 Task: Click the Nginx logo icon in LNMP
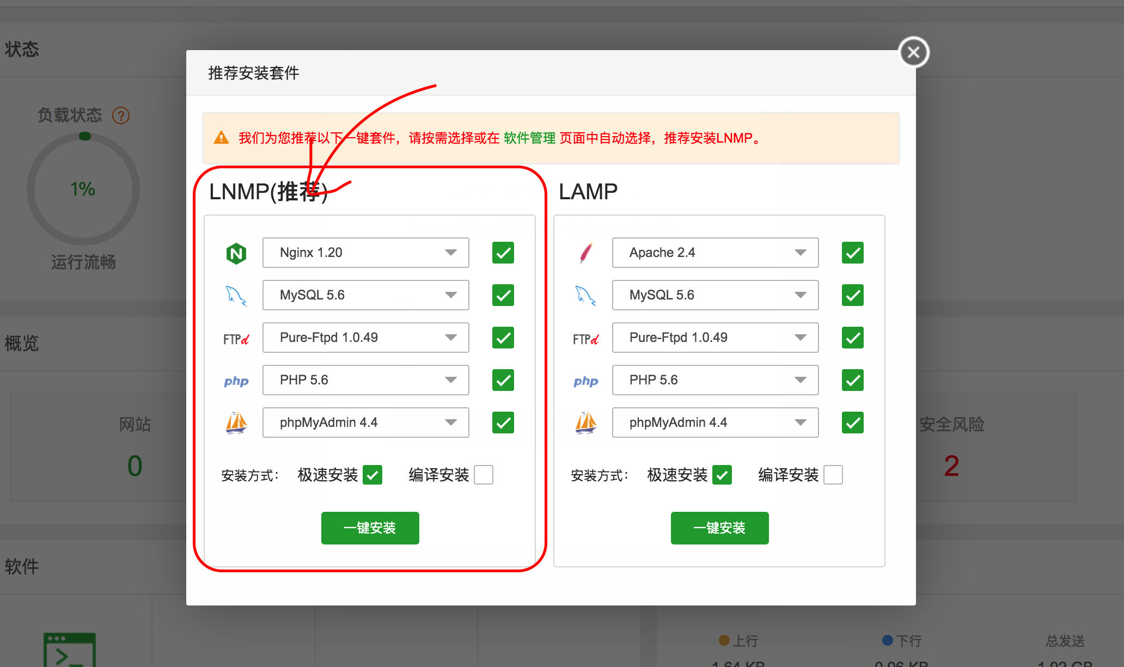pyautogui.click(x=236, y=253)
